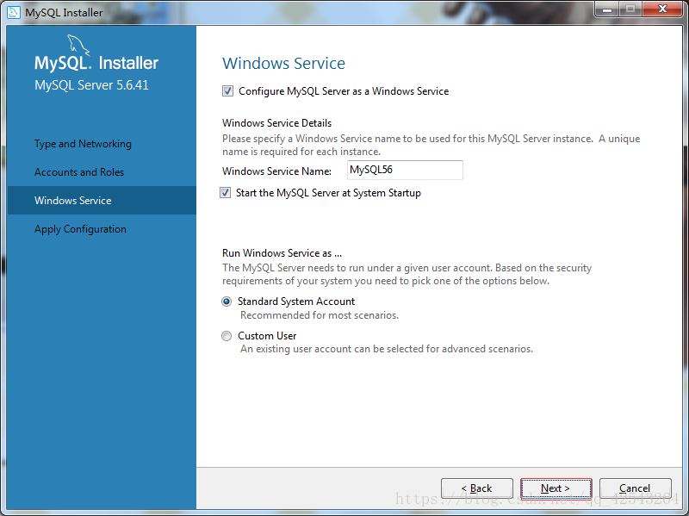Click the existing user account description text
The width and height of the screenshot is (689, 516).
[387, 349]
